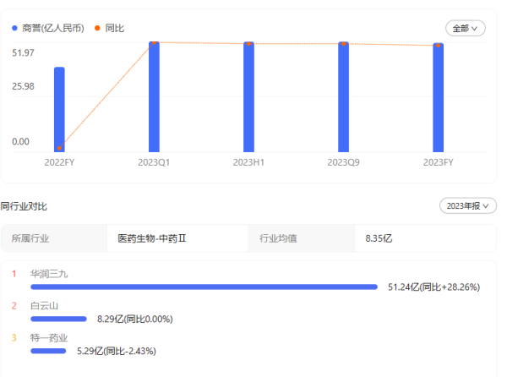Select the 2023Q1 blue bar
507x377 pixels.
click(x=154, y=96)
